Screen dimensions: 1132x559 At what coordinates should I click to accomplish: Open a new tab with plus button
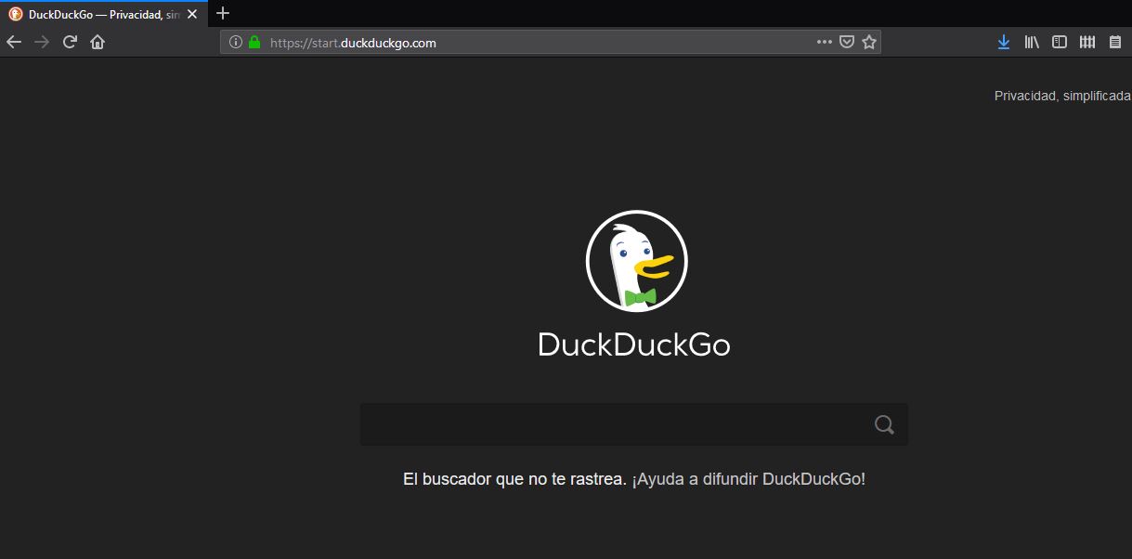pyautogui.click(x=222, y=13)
